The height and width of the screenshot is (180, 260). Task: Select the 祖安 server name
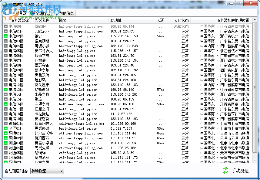[x=38, y=36]
